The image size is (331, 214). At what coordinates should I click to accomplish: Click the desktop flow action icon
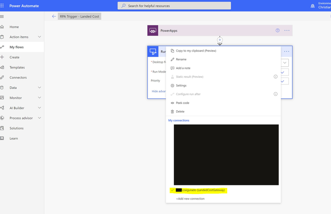[x=153, y=52]
